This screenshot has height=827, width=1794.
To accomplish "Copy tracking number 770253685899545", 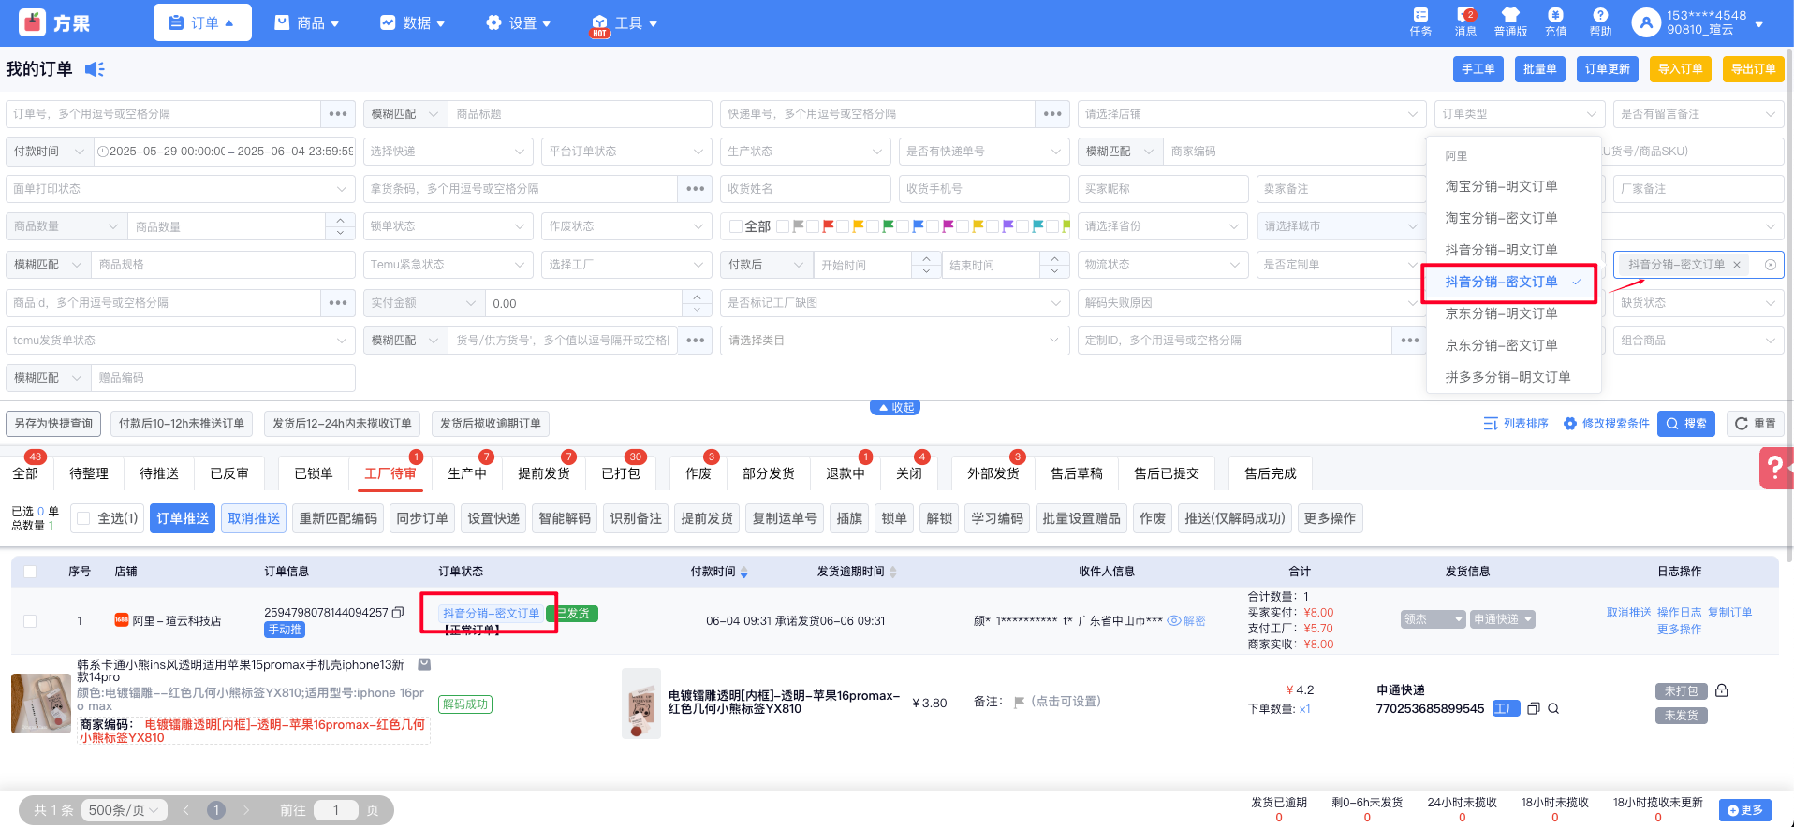I will (1534, 709).
